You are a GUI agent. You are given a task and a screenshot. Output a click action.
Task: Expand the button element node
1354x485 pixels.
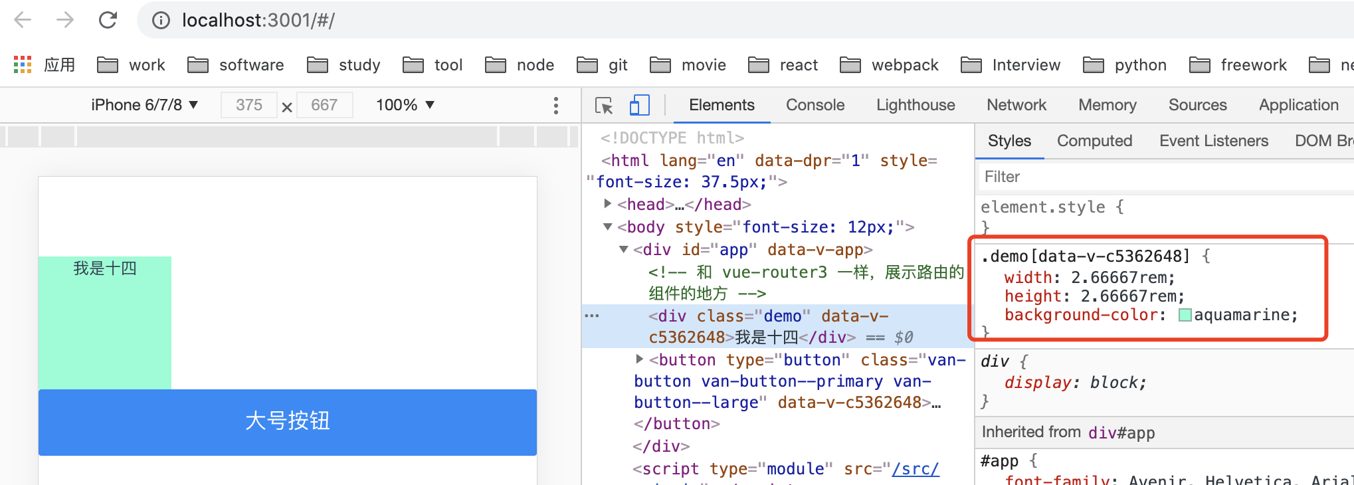pos(639,359)
